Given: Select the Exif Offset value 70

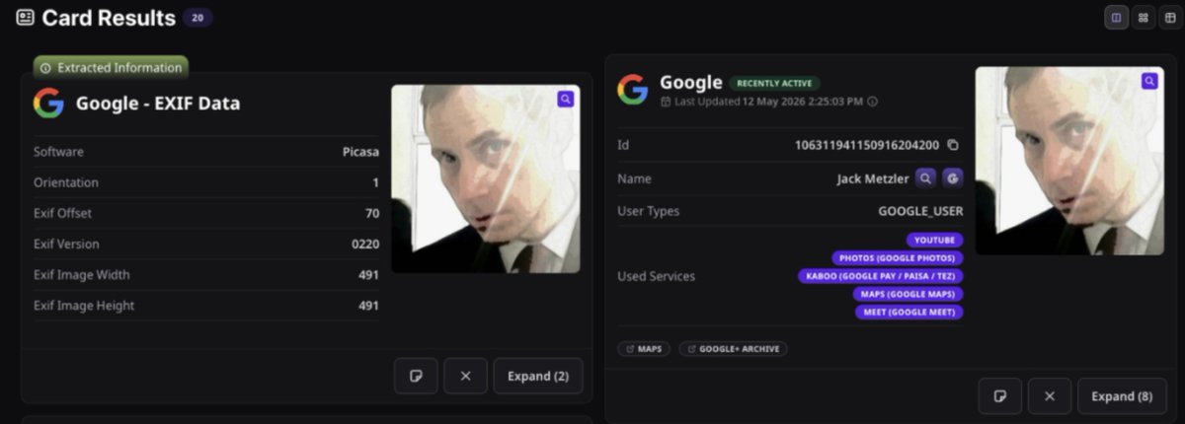Looking at the screenshot, I should coord(372,213).
